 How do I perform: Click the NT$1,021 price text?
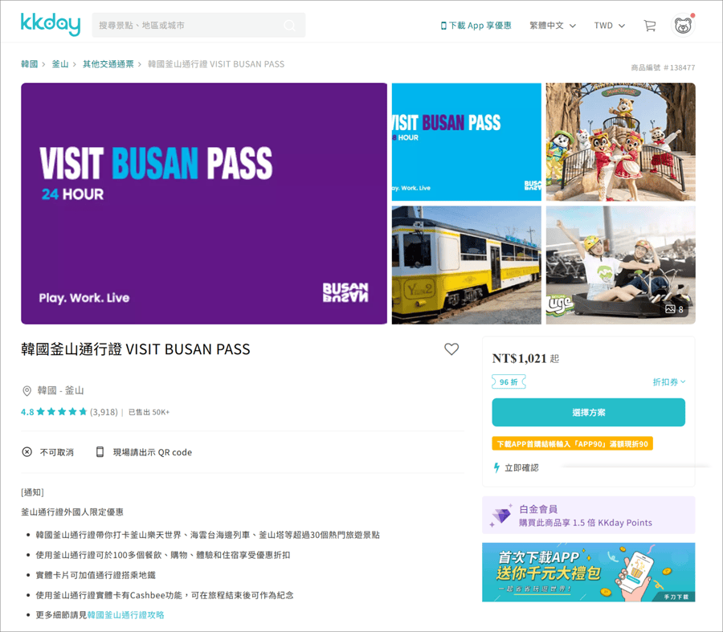point(519,358)
